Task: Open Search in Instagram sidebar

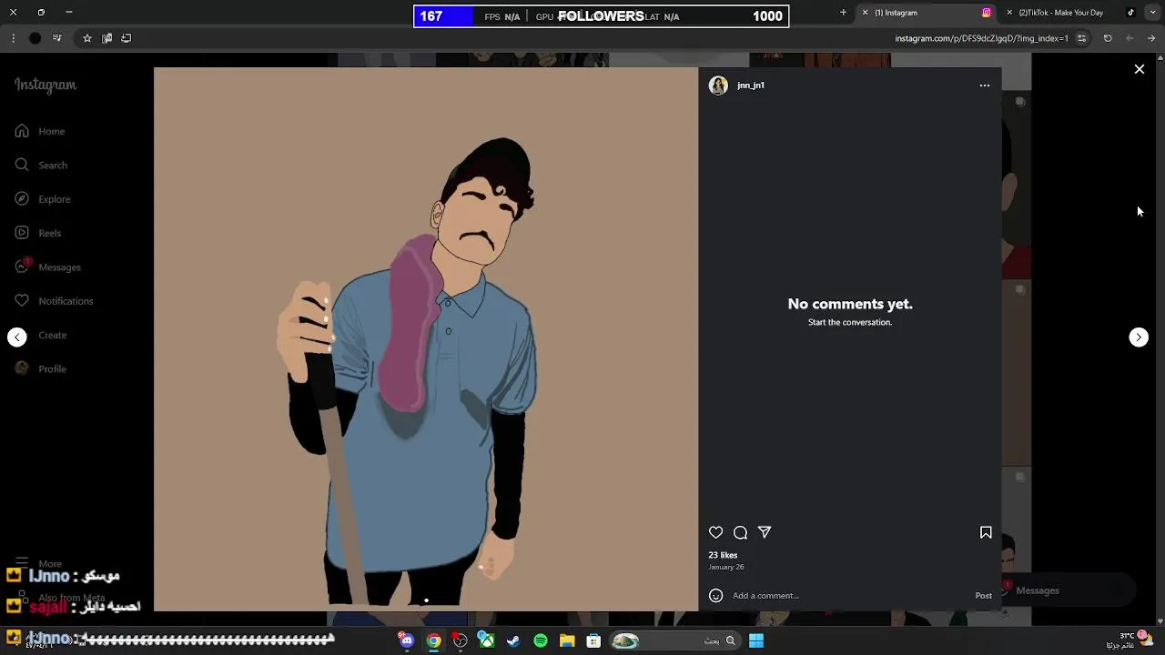Action: [41, 165]
